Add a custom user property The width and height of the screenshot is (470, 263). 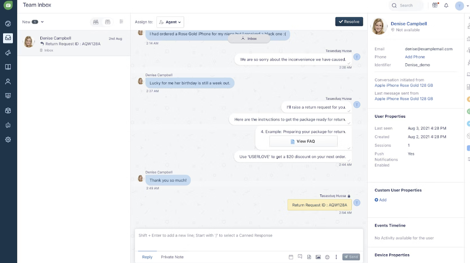tap(380, 200)
